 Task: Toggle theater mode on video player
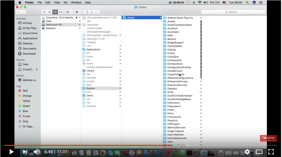click(259, 152)
